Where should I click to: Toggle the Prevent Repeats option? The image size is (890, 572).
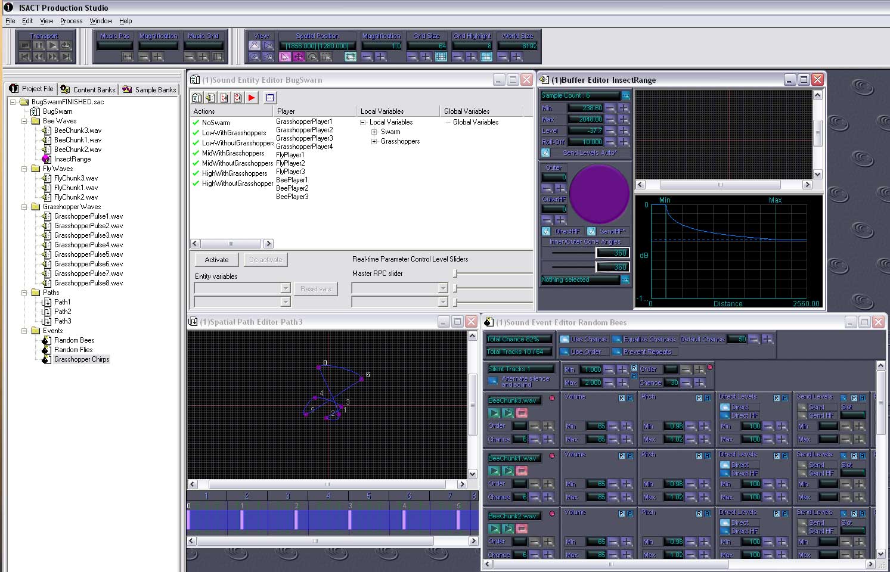[617, 352]
